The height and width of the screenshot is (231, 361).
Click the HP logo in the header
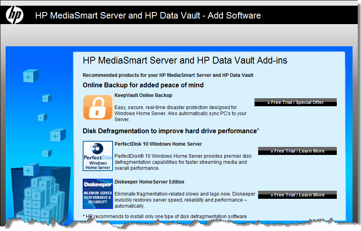coord(15,15)
